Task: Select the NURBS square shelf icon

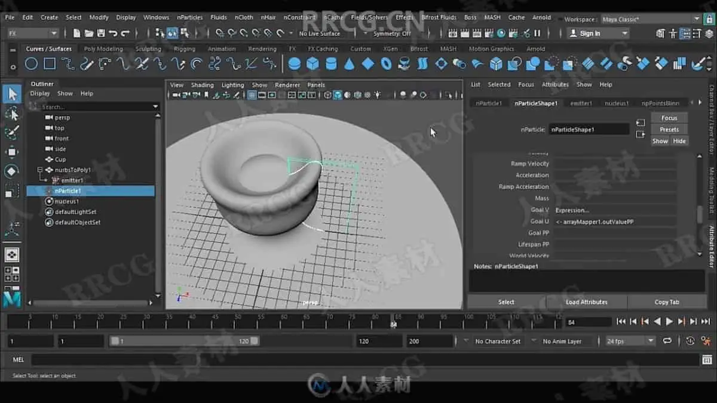Action: (x=50, y=63)
